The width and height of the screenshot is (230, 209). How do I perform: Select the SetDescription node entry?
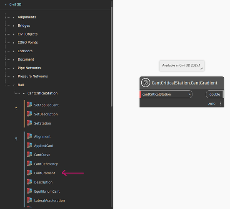tap(42, 114)
